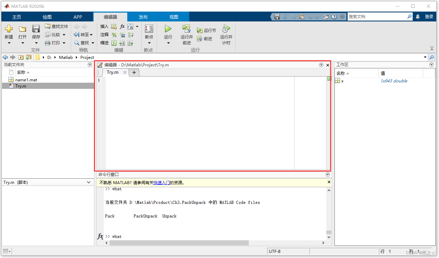Click the 登录 (Sign In) button
The height and width of the screenshot is (258, 439).
click(429, 16)
